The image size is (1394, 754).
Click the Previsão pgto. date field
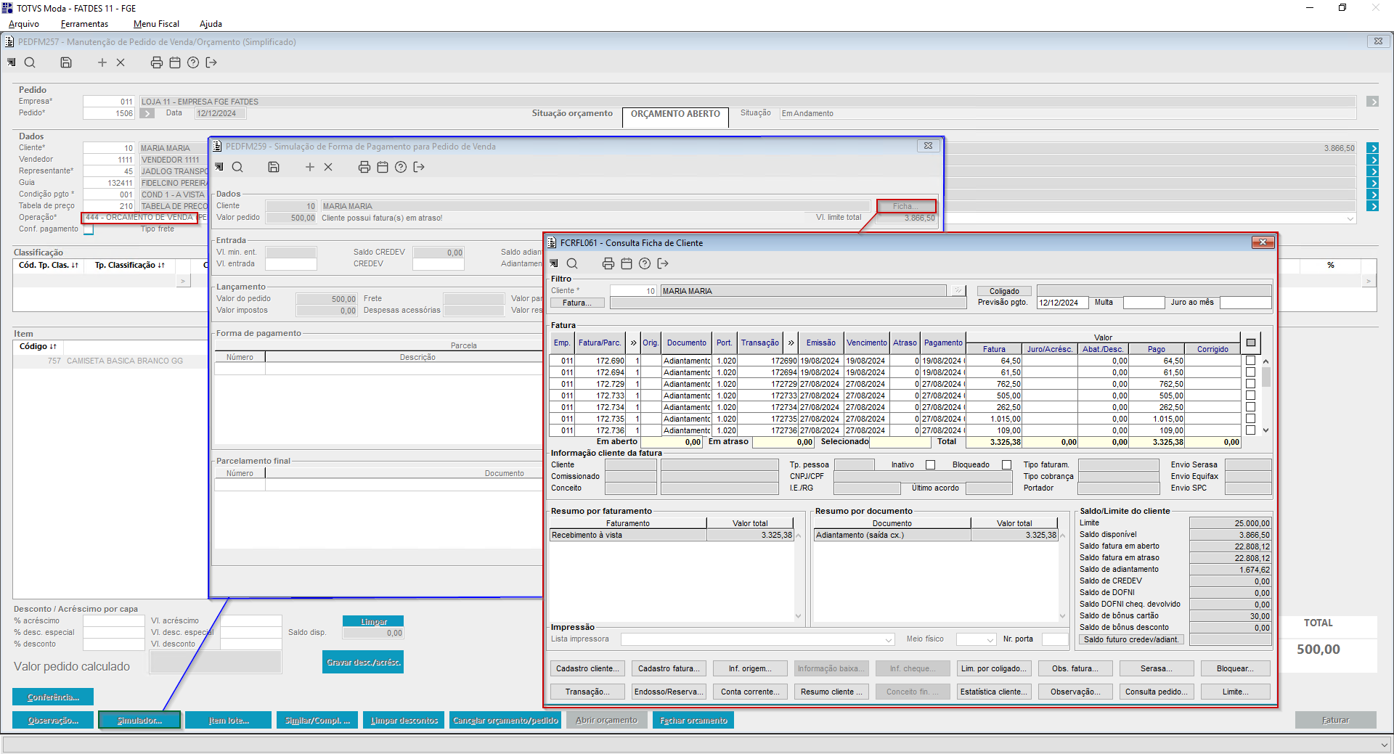pyautogui.click(x=1062, y=303)
